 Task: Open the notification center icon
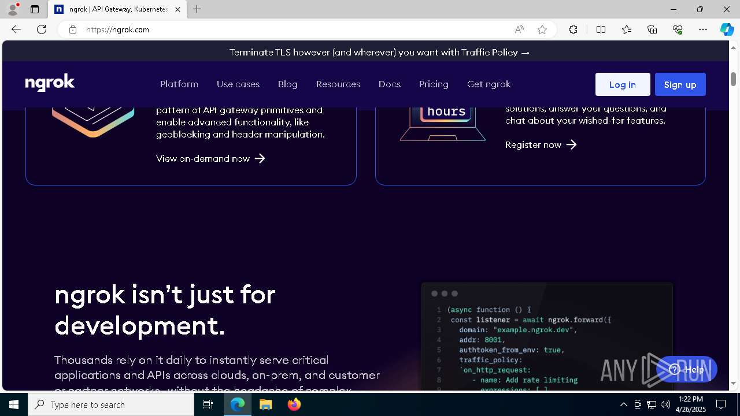coord(721,404)
